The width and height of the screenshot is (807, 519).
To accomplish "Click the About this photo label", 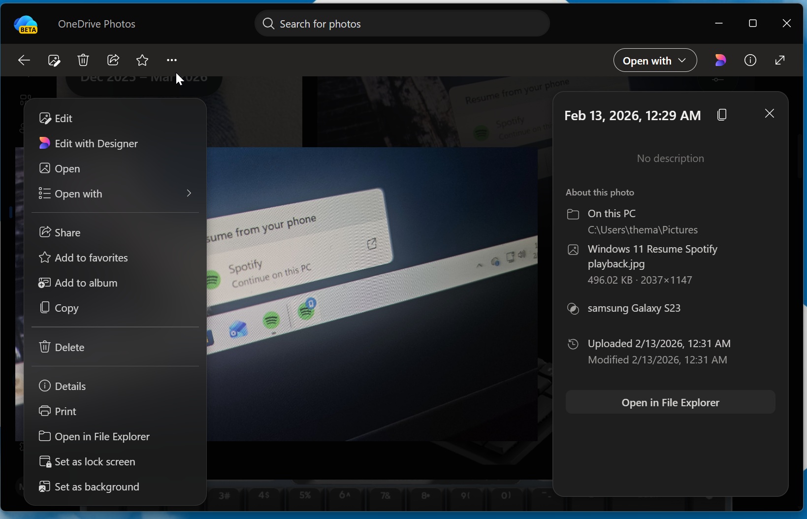I will pyautogui.click(x=600, y=193).
